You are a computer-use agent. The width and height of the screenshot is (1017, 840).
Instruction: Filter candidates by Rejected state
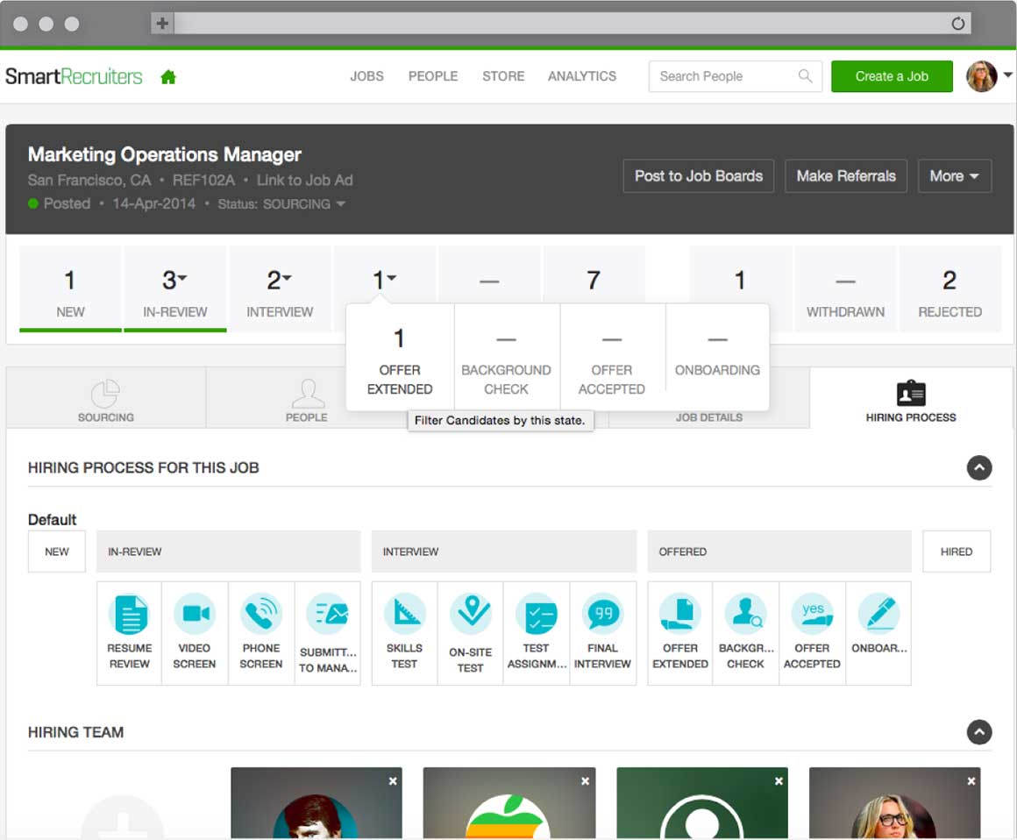[949, 288]
